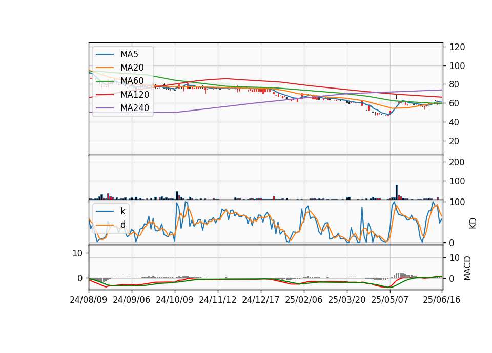Click the 24/09/06 date axis label

pos(132,300)
